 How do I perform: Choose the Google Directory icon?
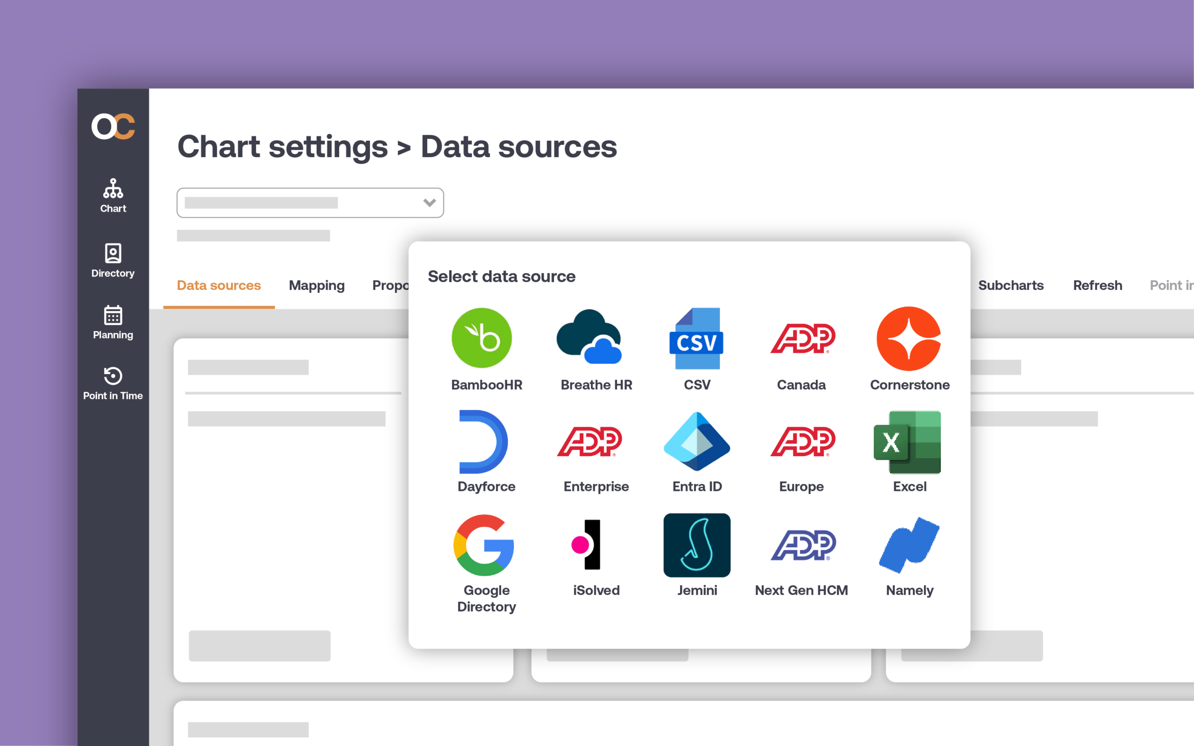(x=484, y=545)
